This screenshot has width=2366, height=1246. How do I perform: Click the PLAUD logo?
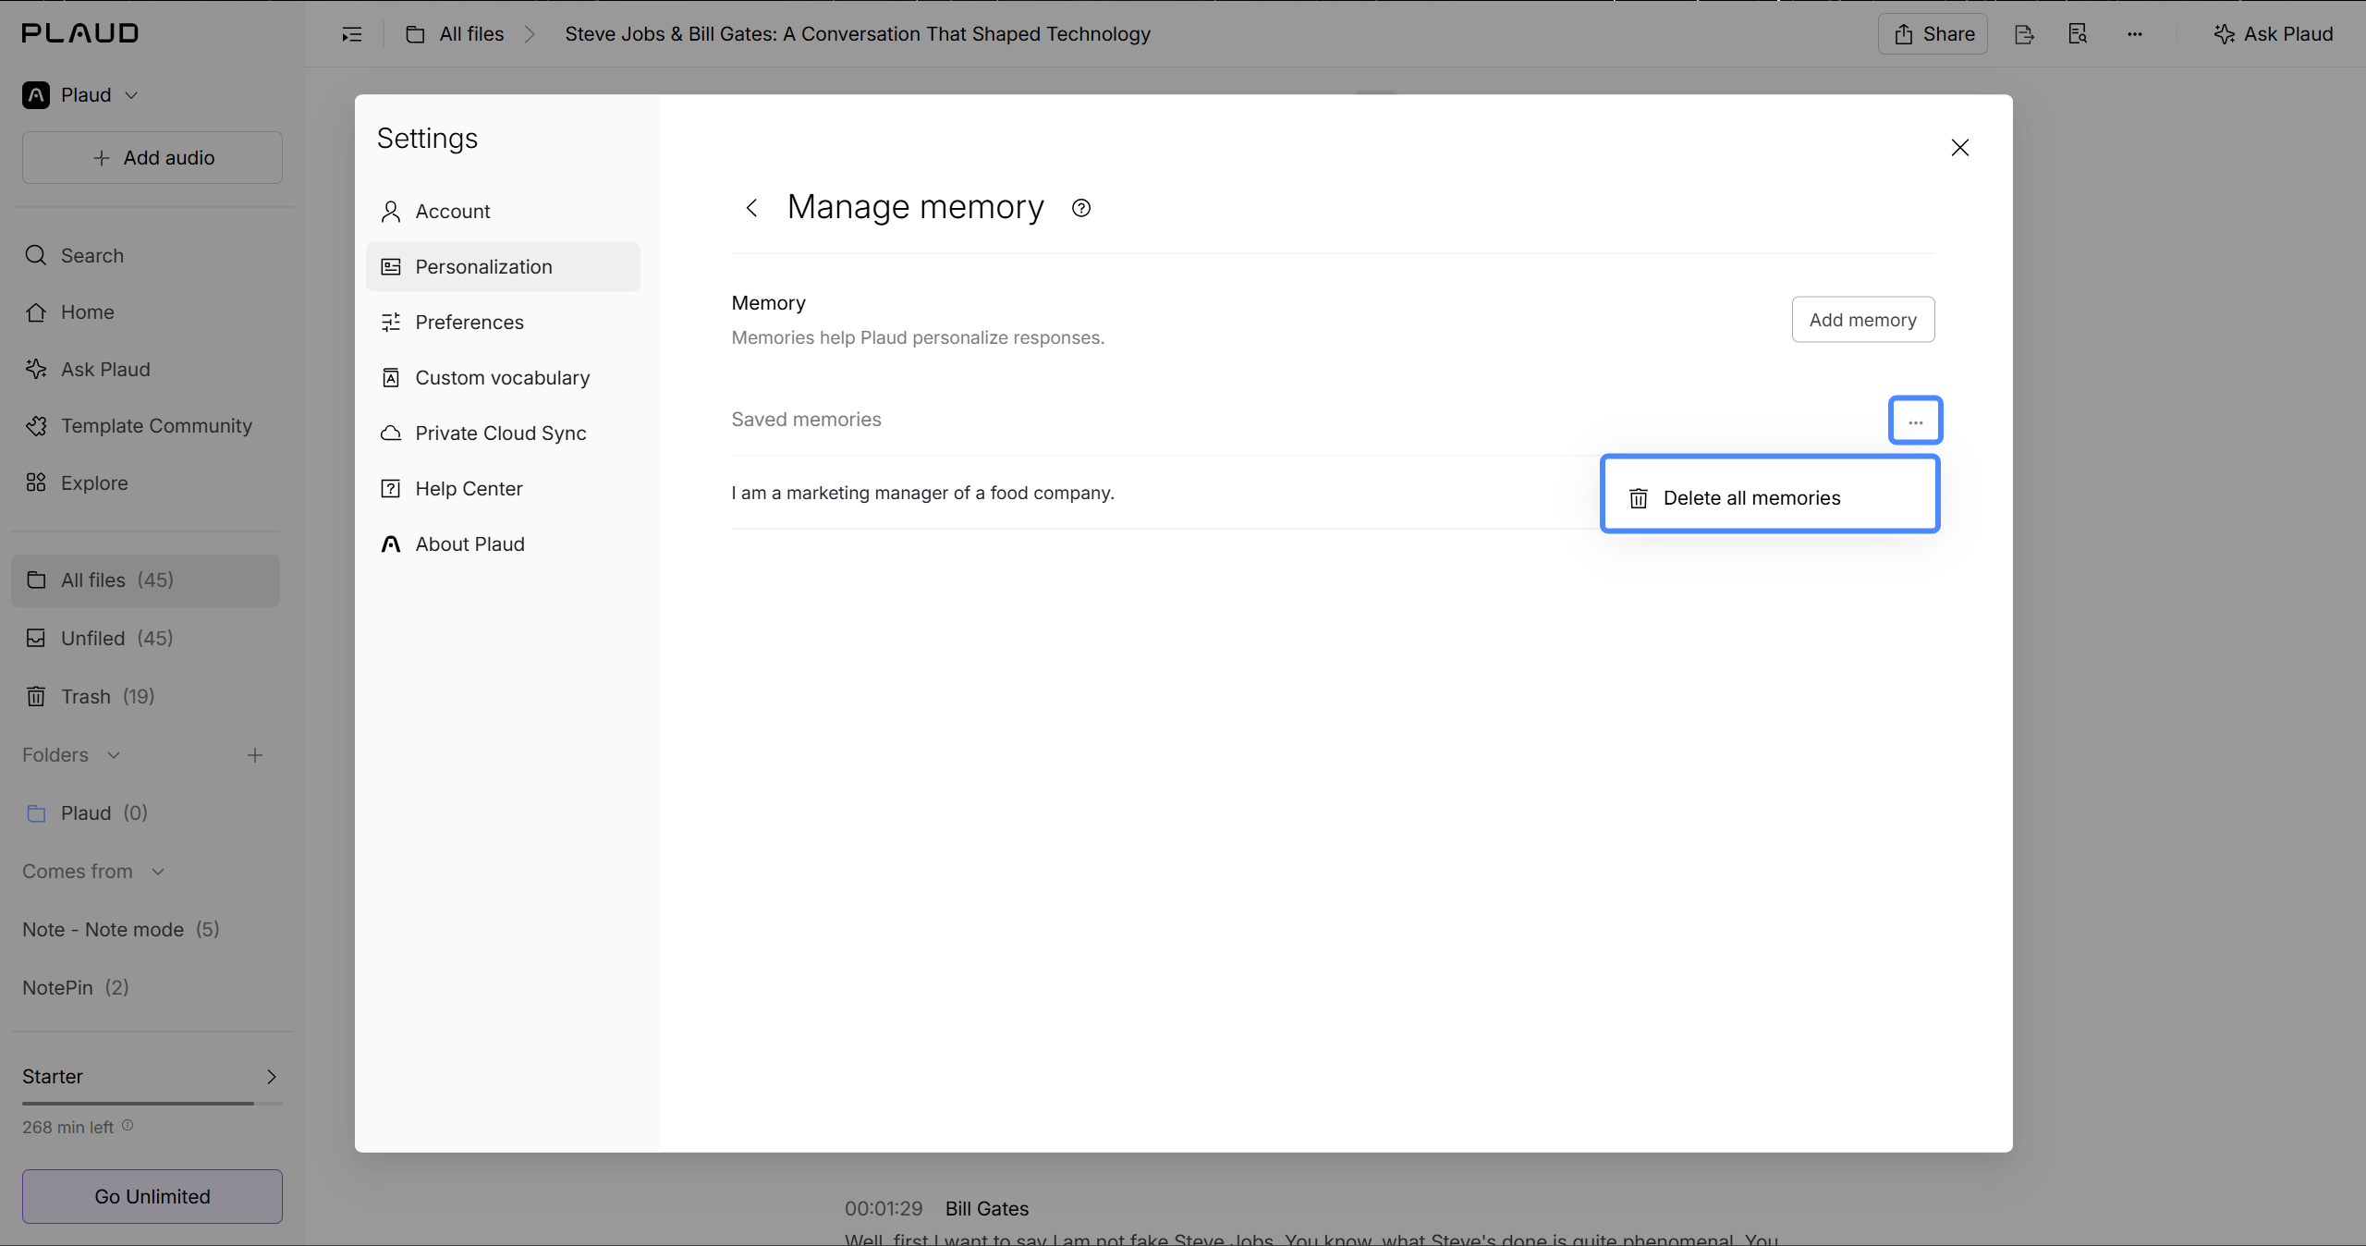tap(80, 33)
